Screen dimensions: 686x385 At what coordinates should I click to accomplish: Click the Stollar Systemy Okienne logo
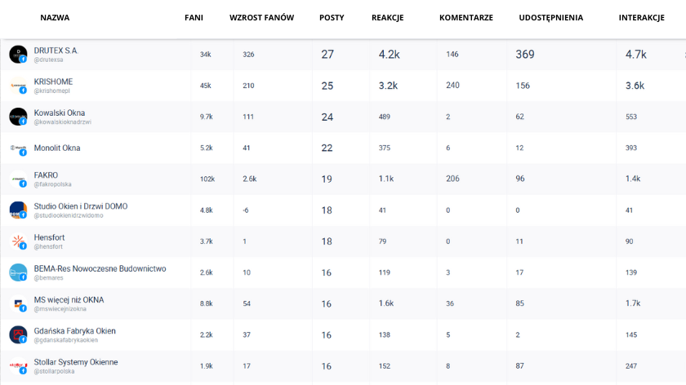18,365
